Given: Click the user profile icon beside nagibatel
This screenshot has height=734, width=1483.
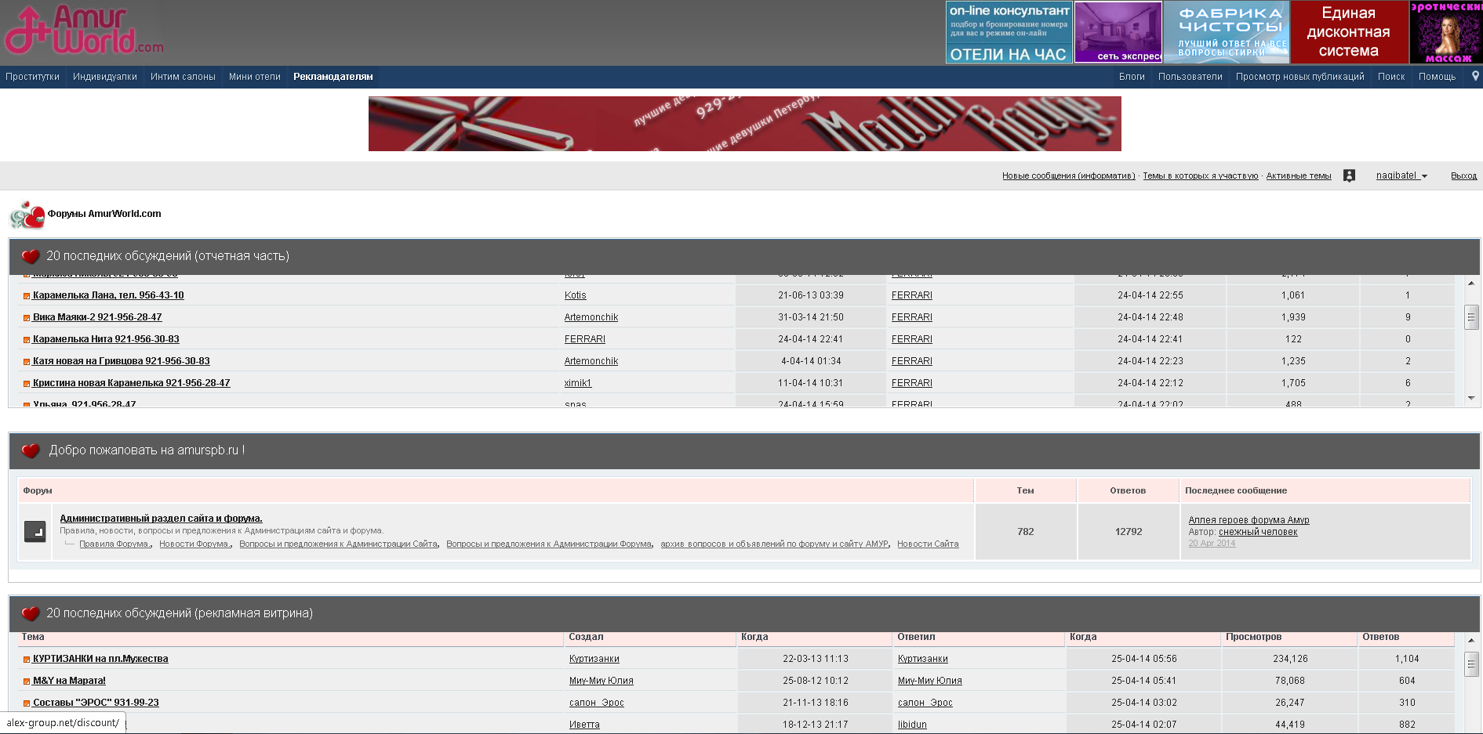Looking at the screenshot, I should coord(1349,175).
